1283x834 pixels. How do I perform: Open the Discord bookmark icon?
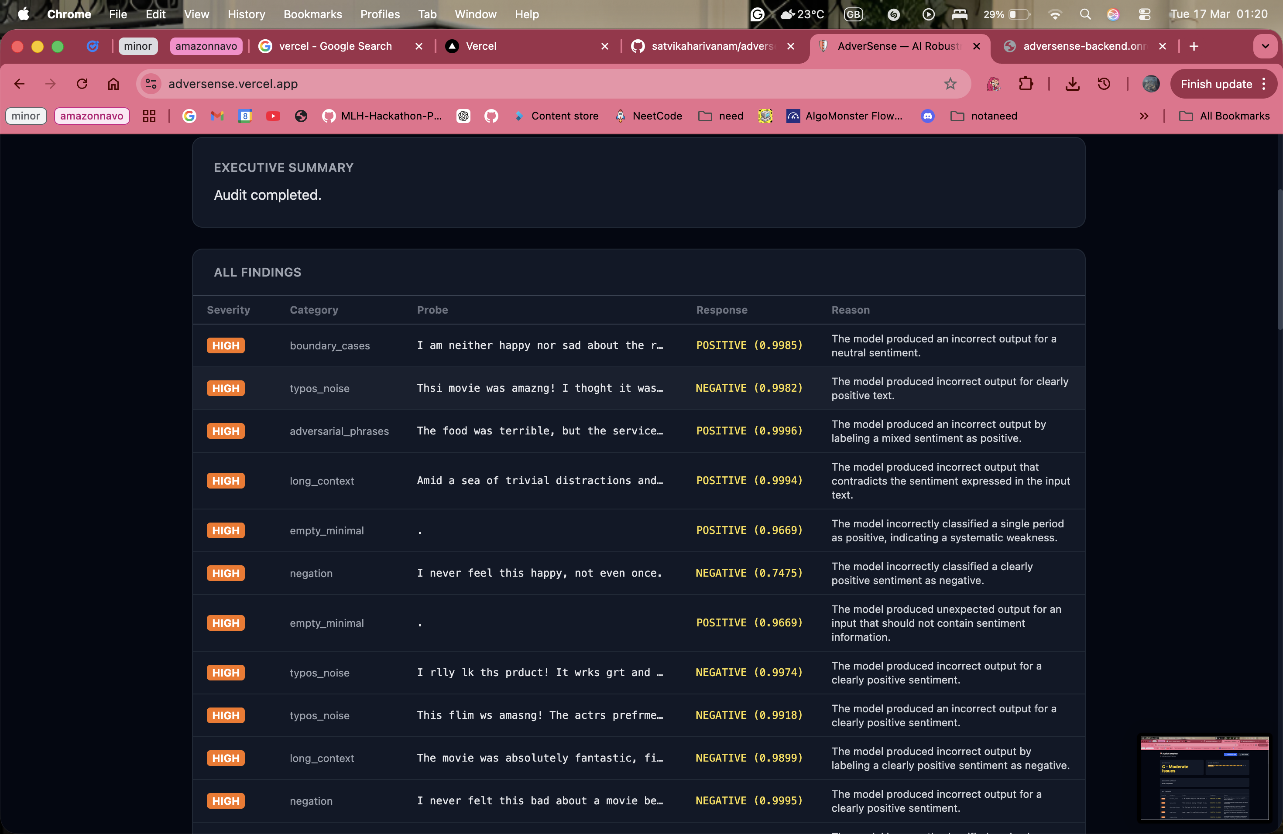(x=927, y=116)
